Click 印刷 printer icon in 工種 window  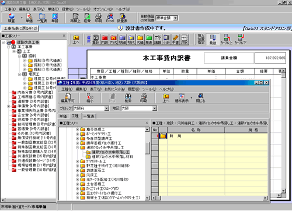point(144,98)
